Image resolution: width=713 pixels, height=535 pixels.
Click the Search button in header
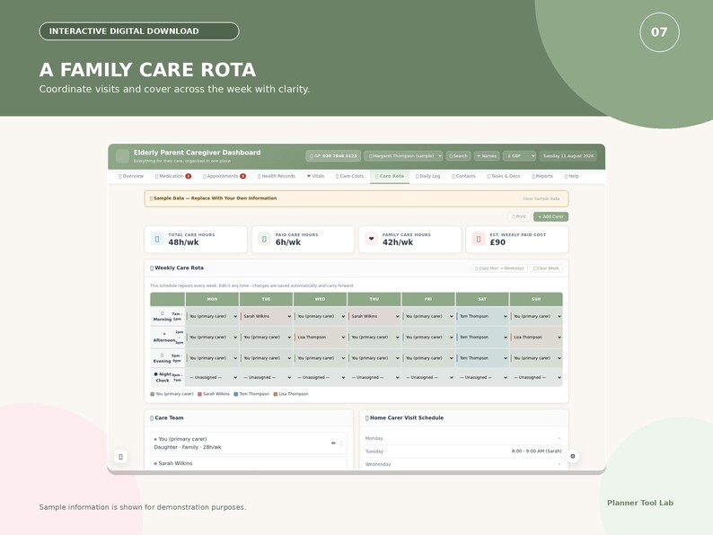point(458,156)
